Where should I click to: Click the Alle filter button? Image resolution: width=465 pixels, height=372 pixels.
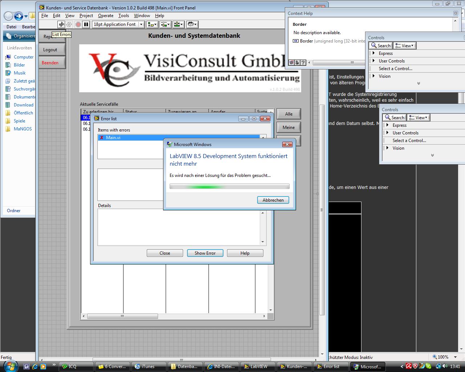point(289,114)
